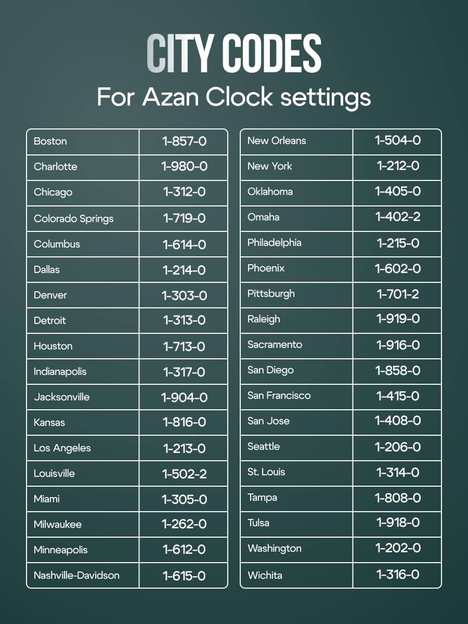Viewport: 468px width, 624px height.
Task: Click the Philadelphia city name
Action: (274, 242)
